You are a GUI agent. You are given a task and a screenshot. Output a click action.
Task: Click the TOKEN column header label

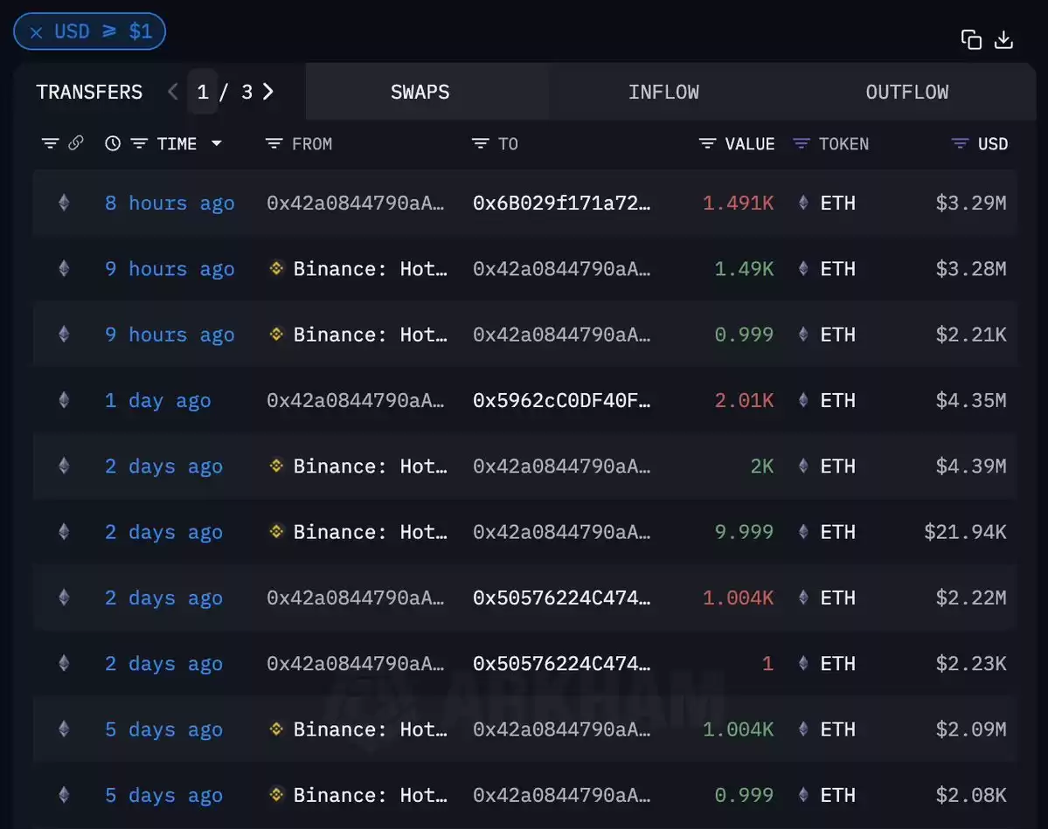843,143
